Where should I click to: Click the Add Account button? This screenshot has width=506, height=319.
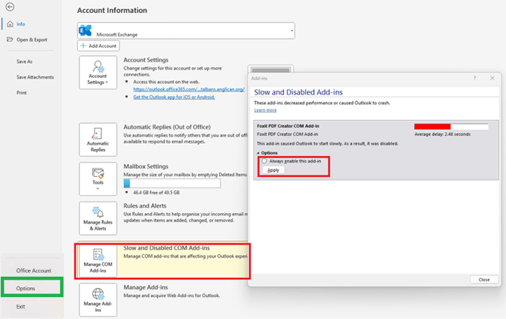[98, 46]
